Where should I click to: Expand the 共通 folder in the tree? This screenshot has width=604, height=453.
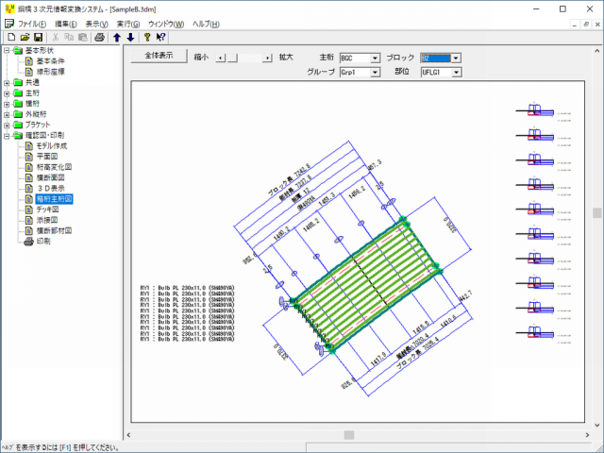pyautogui.click(x=8, y=82)
